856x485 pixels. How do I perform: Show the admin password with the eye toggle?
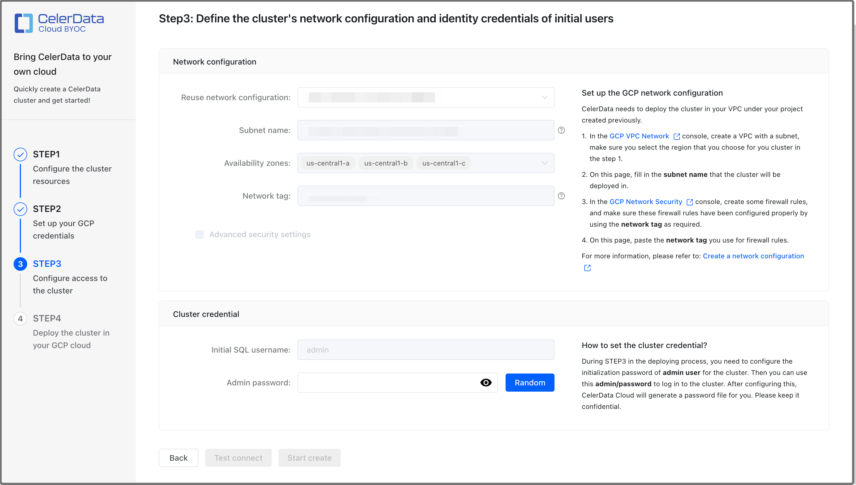click(486, 382)
